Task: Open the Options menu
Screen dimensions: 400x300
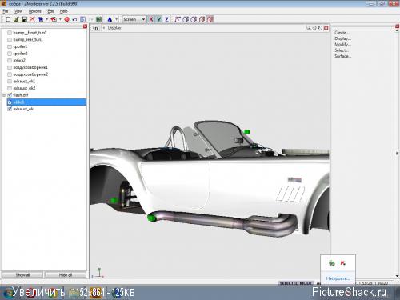Action: pos(35,11)
